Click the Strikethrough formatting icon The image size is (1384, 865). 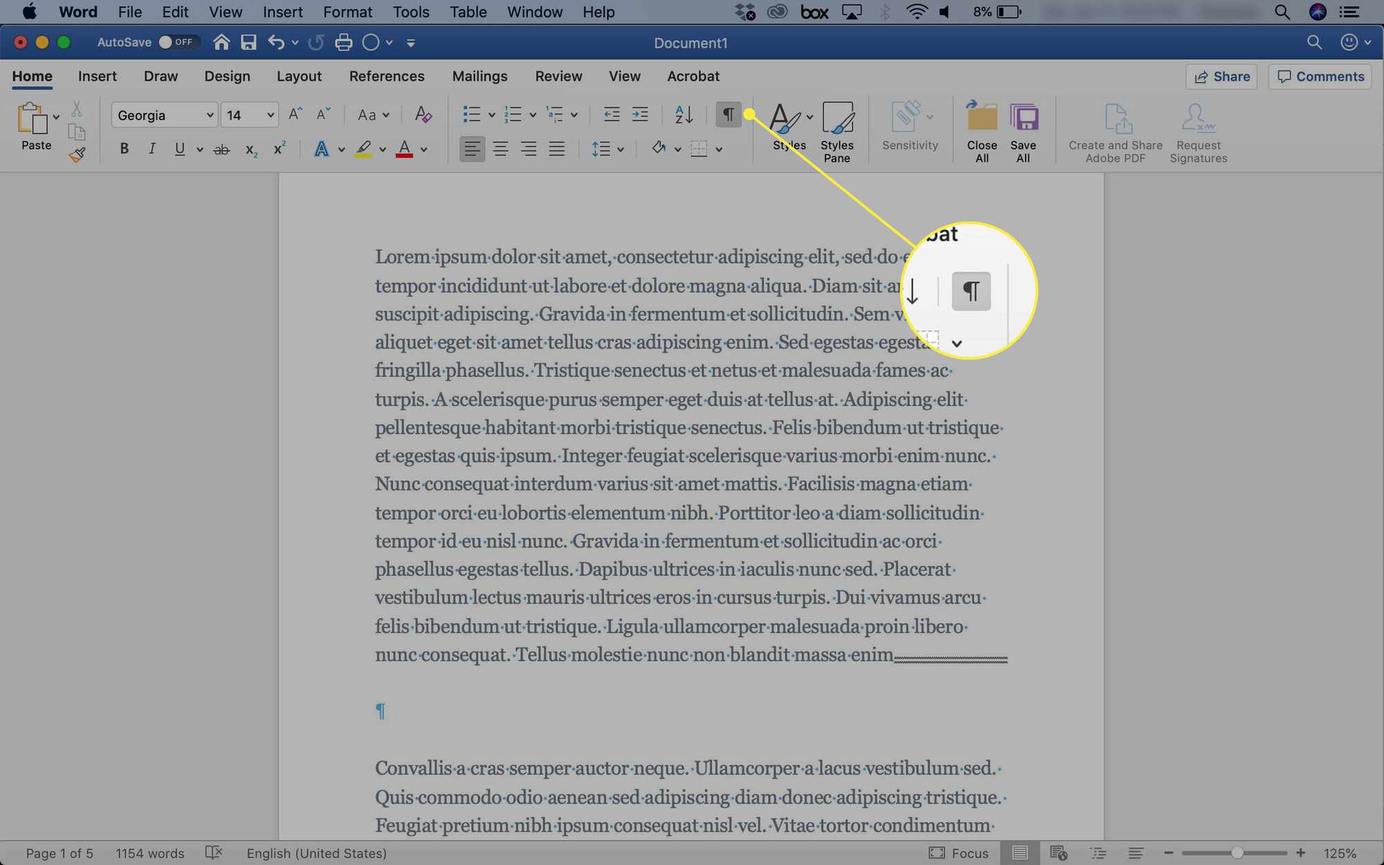coord(221,150)
